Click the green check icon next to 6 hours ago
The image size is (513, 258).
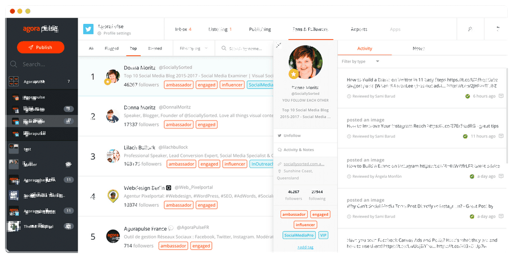pyautogui.click(x=467, y=96)
